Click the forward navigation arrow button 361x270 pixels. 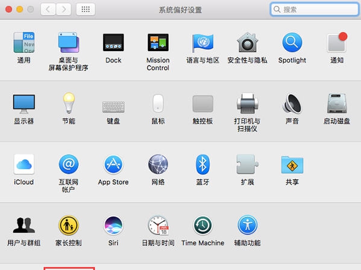tap(63, 10)
